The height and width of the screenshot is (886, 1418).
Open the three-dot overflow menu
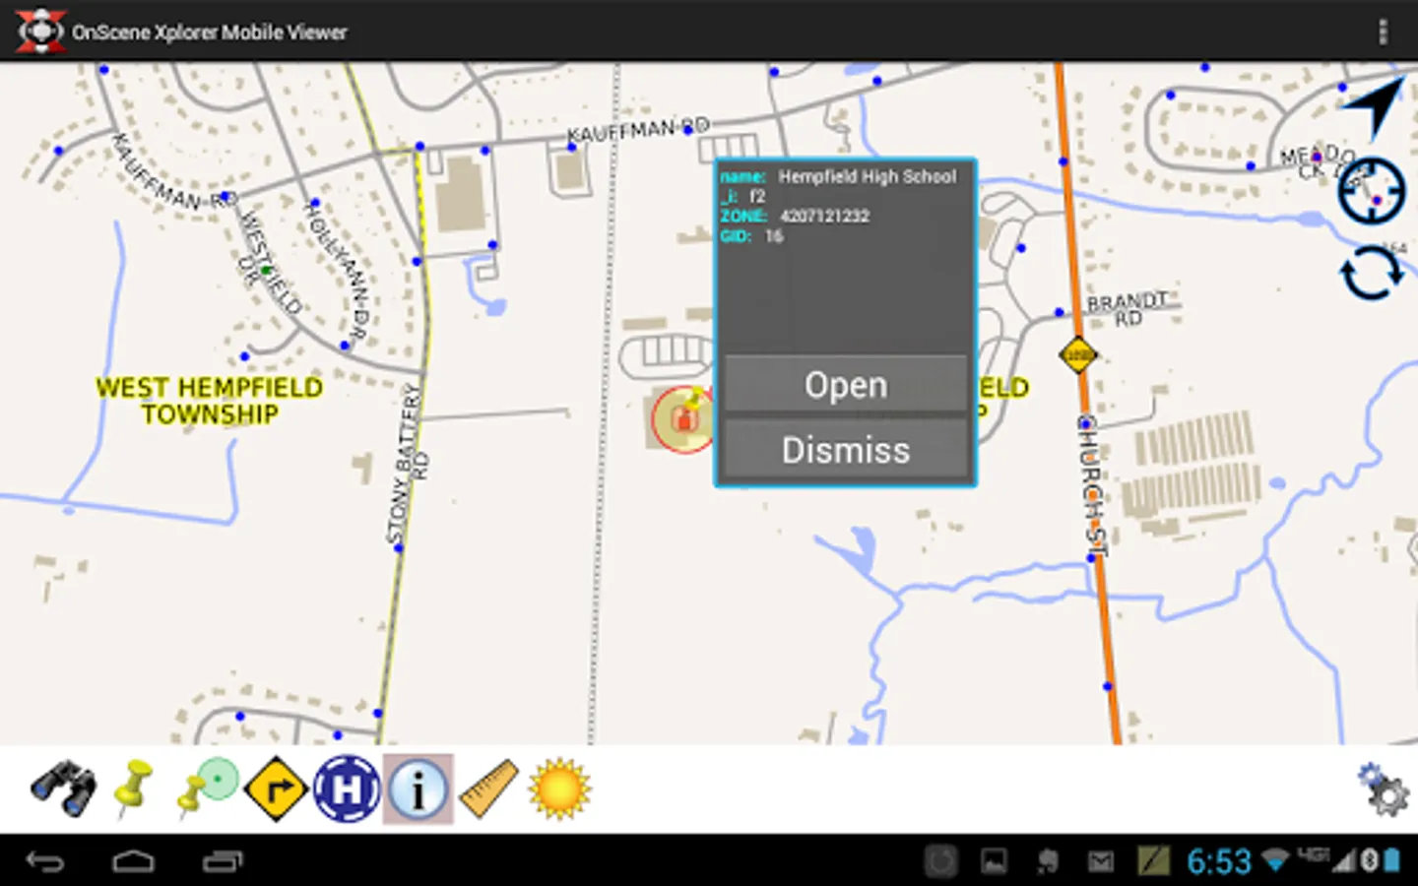tap(1383, 32)
